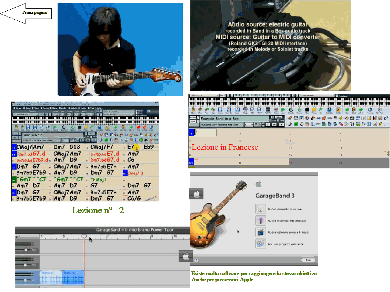Select the Basso radio button

24,108
